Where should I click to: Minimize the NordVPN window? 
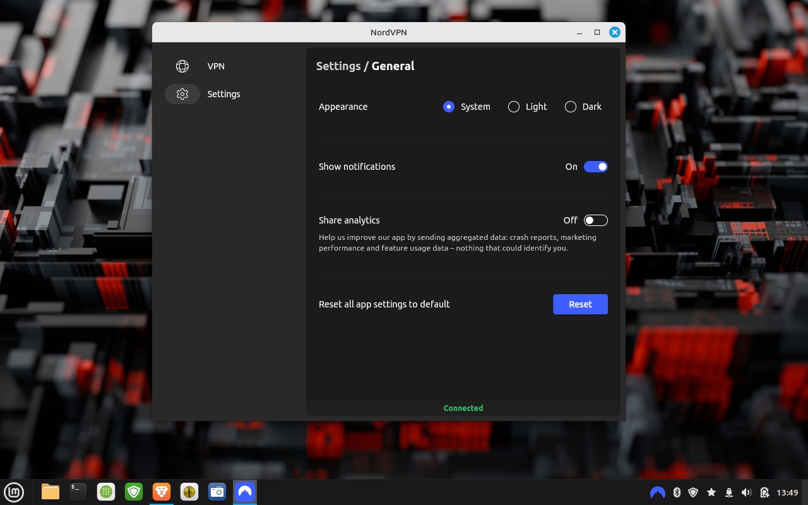[579, 32]
